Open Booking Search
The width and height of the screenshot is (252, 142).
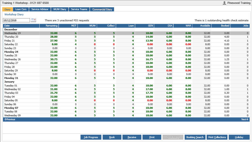(195, 137)
